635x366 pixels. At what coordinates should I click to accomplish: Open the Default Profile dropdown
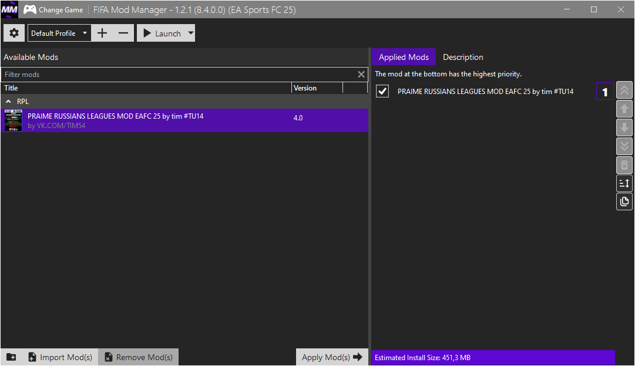(59, 33)
